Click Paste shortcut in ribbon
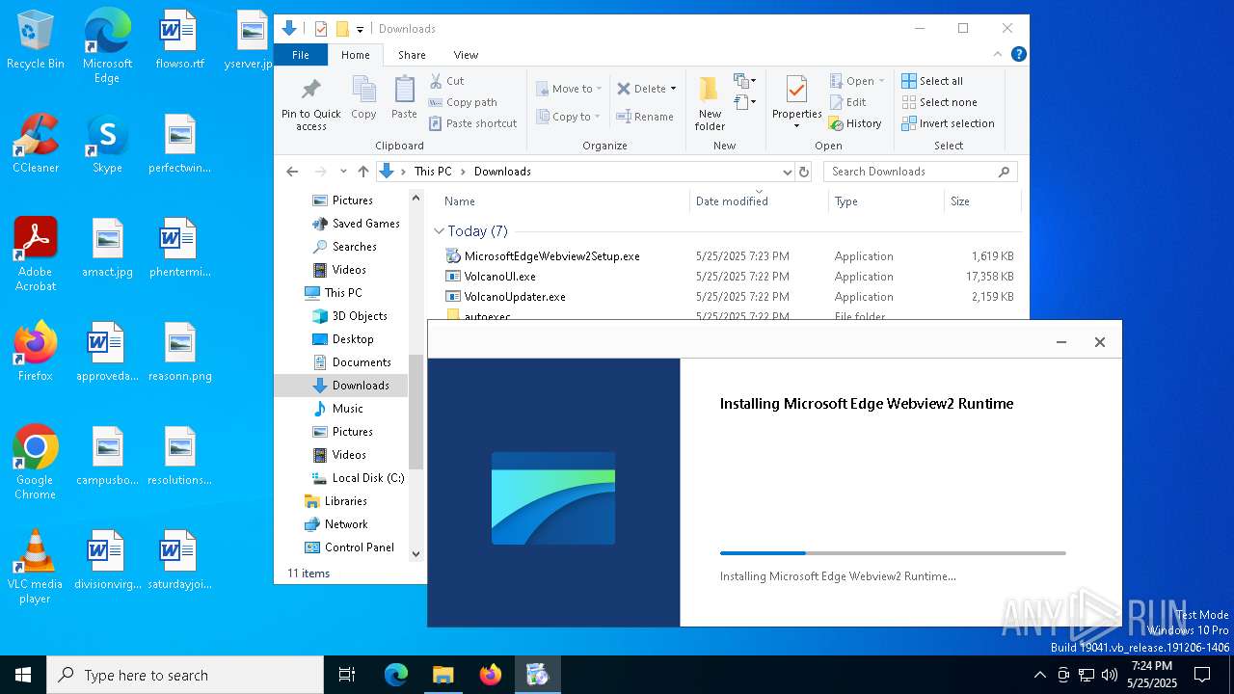This screenshot has height=694, width=1234. [473, 123]
